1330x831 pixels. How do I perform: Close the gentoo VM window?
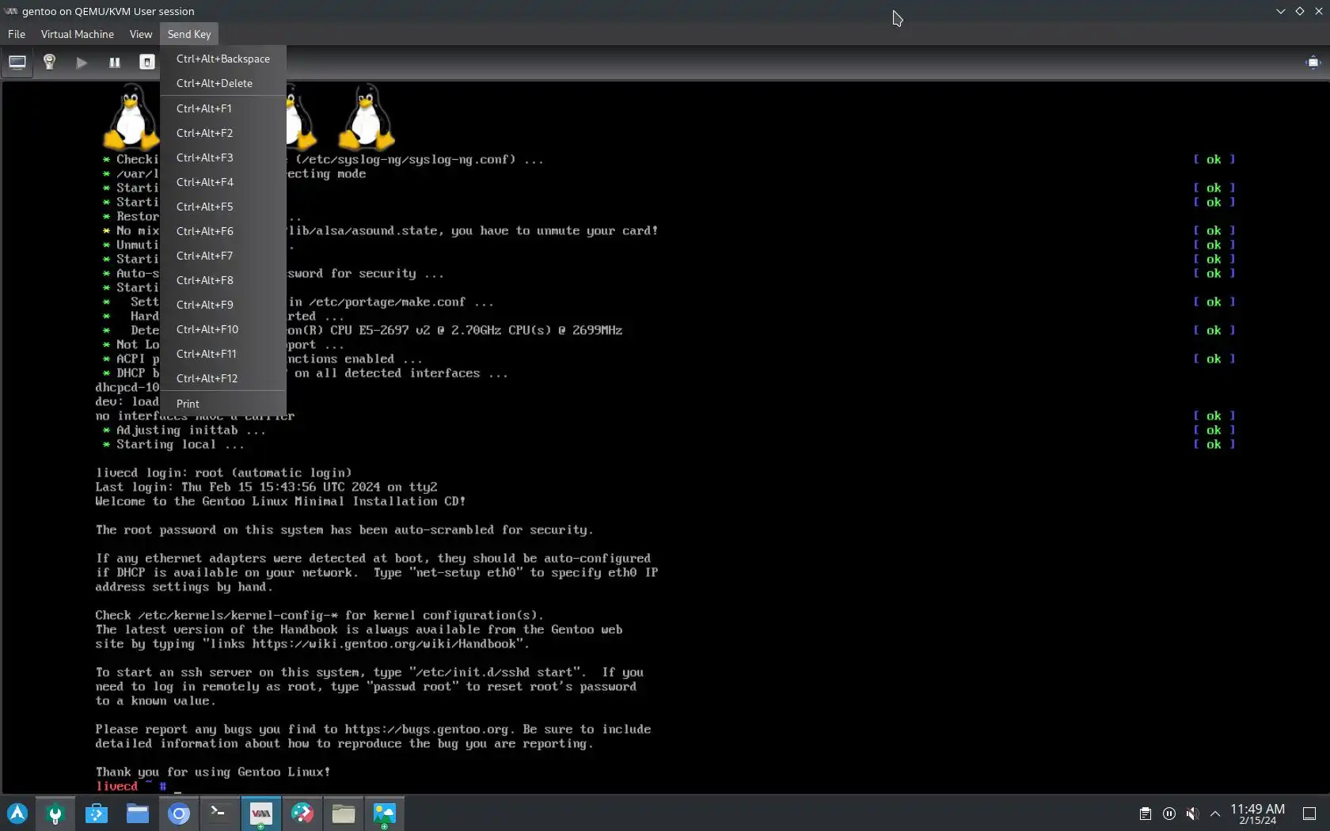click(x=1318, y=11)
